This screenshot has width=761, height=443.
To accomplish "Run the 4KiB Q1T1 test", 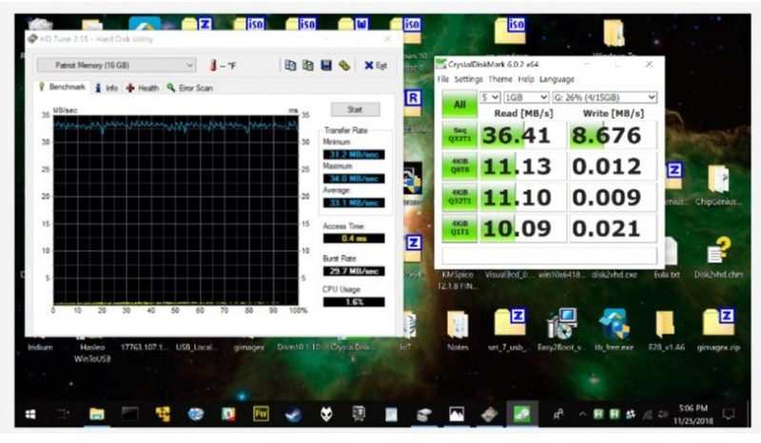I will click(x=459, y=228).
